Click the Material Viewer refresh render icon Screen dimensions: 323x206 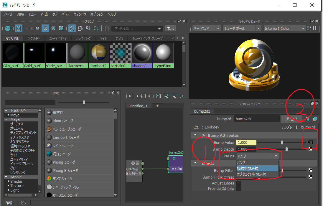coord(309,28)
